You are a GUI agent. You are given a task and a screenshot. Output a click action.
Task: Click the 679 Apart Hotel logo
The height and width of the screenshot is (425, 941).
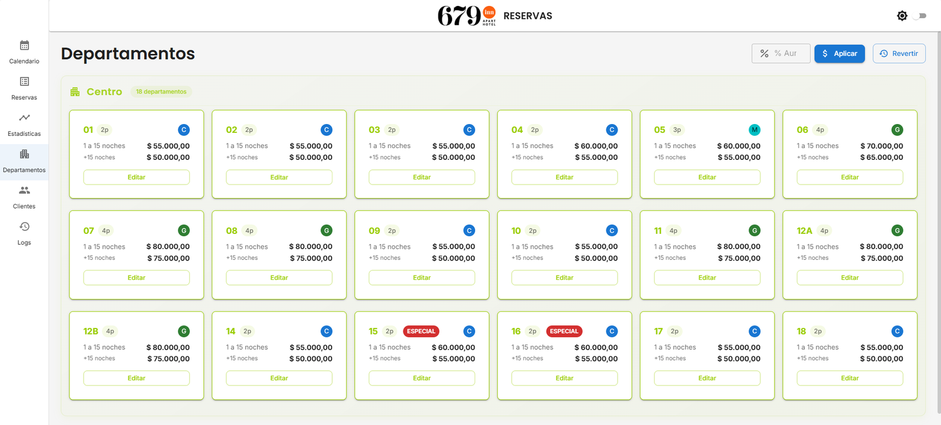(467, 16)
